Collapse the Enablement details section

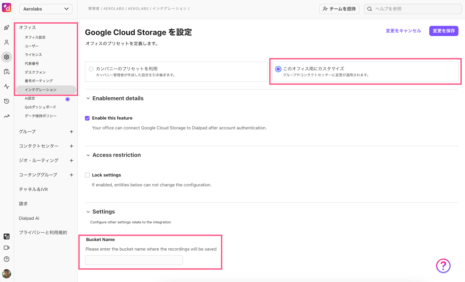point(88,98)
